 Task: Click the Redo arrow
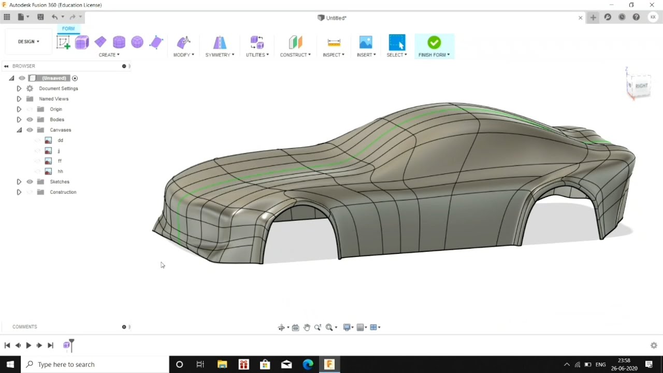(73, 17)
